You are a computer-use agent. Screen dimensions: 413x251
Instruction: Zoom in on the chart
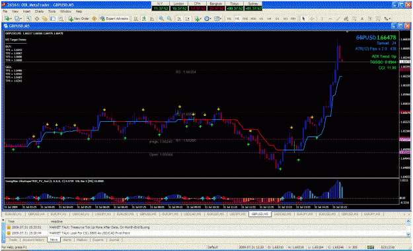(x=161, y=19)
